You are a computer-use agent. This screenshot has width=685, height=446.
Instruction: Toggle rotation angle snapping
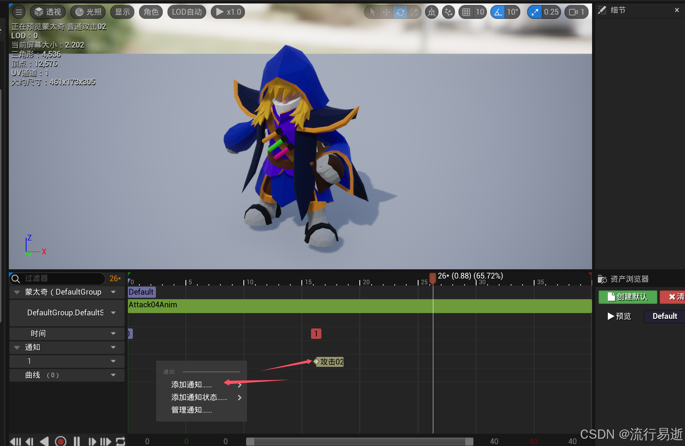tap(498, 12)
